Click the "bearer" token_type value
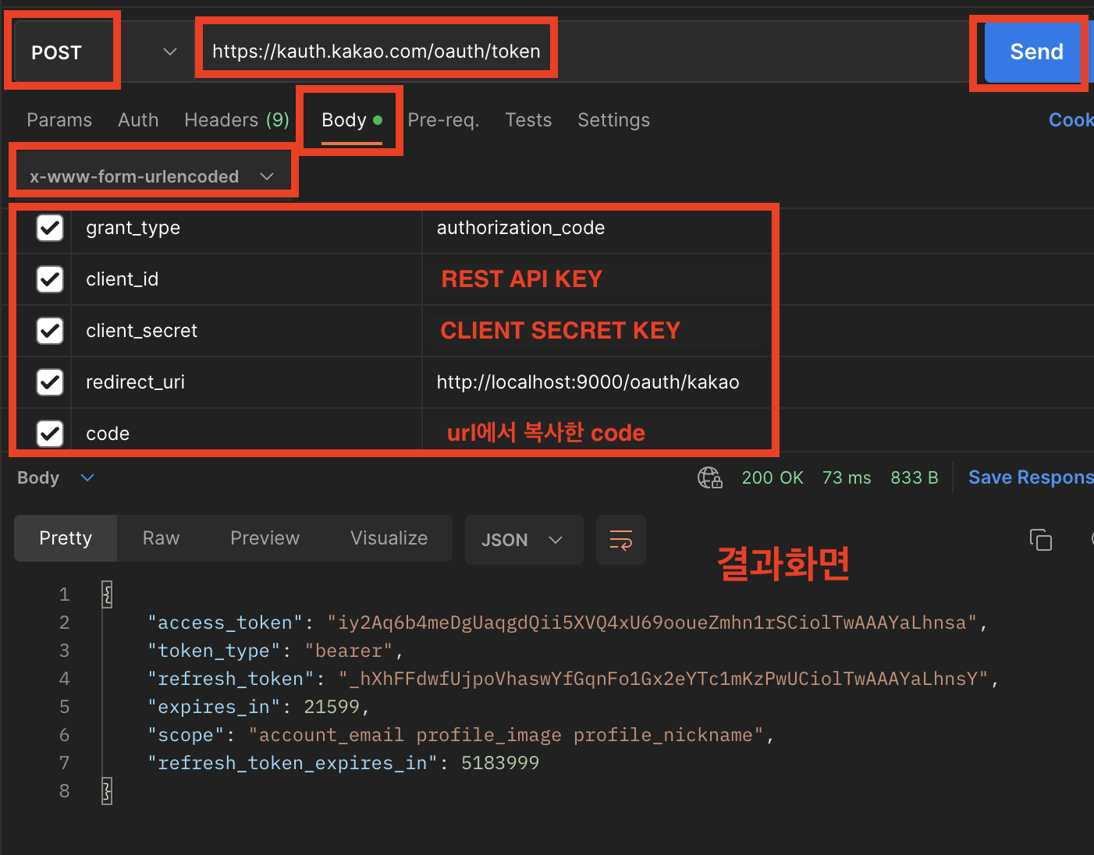The image size is (1094, 855). point(349,651)
